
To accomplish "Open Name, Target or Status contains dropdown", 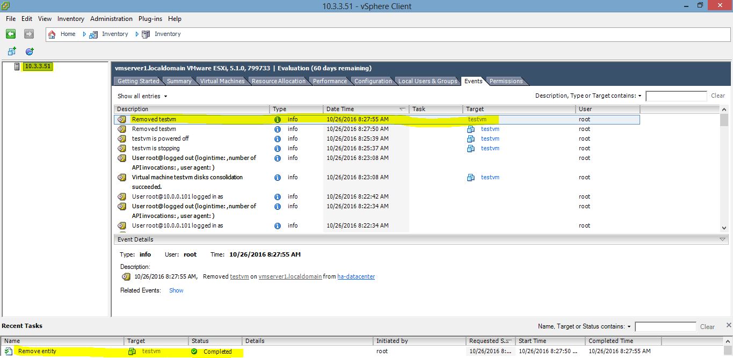I will pos(584,326).
